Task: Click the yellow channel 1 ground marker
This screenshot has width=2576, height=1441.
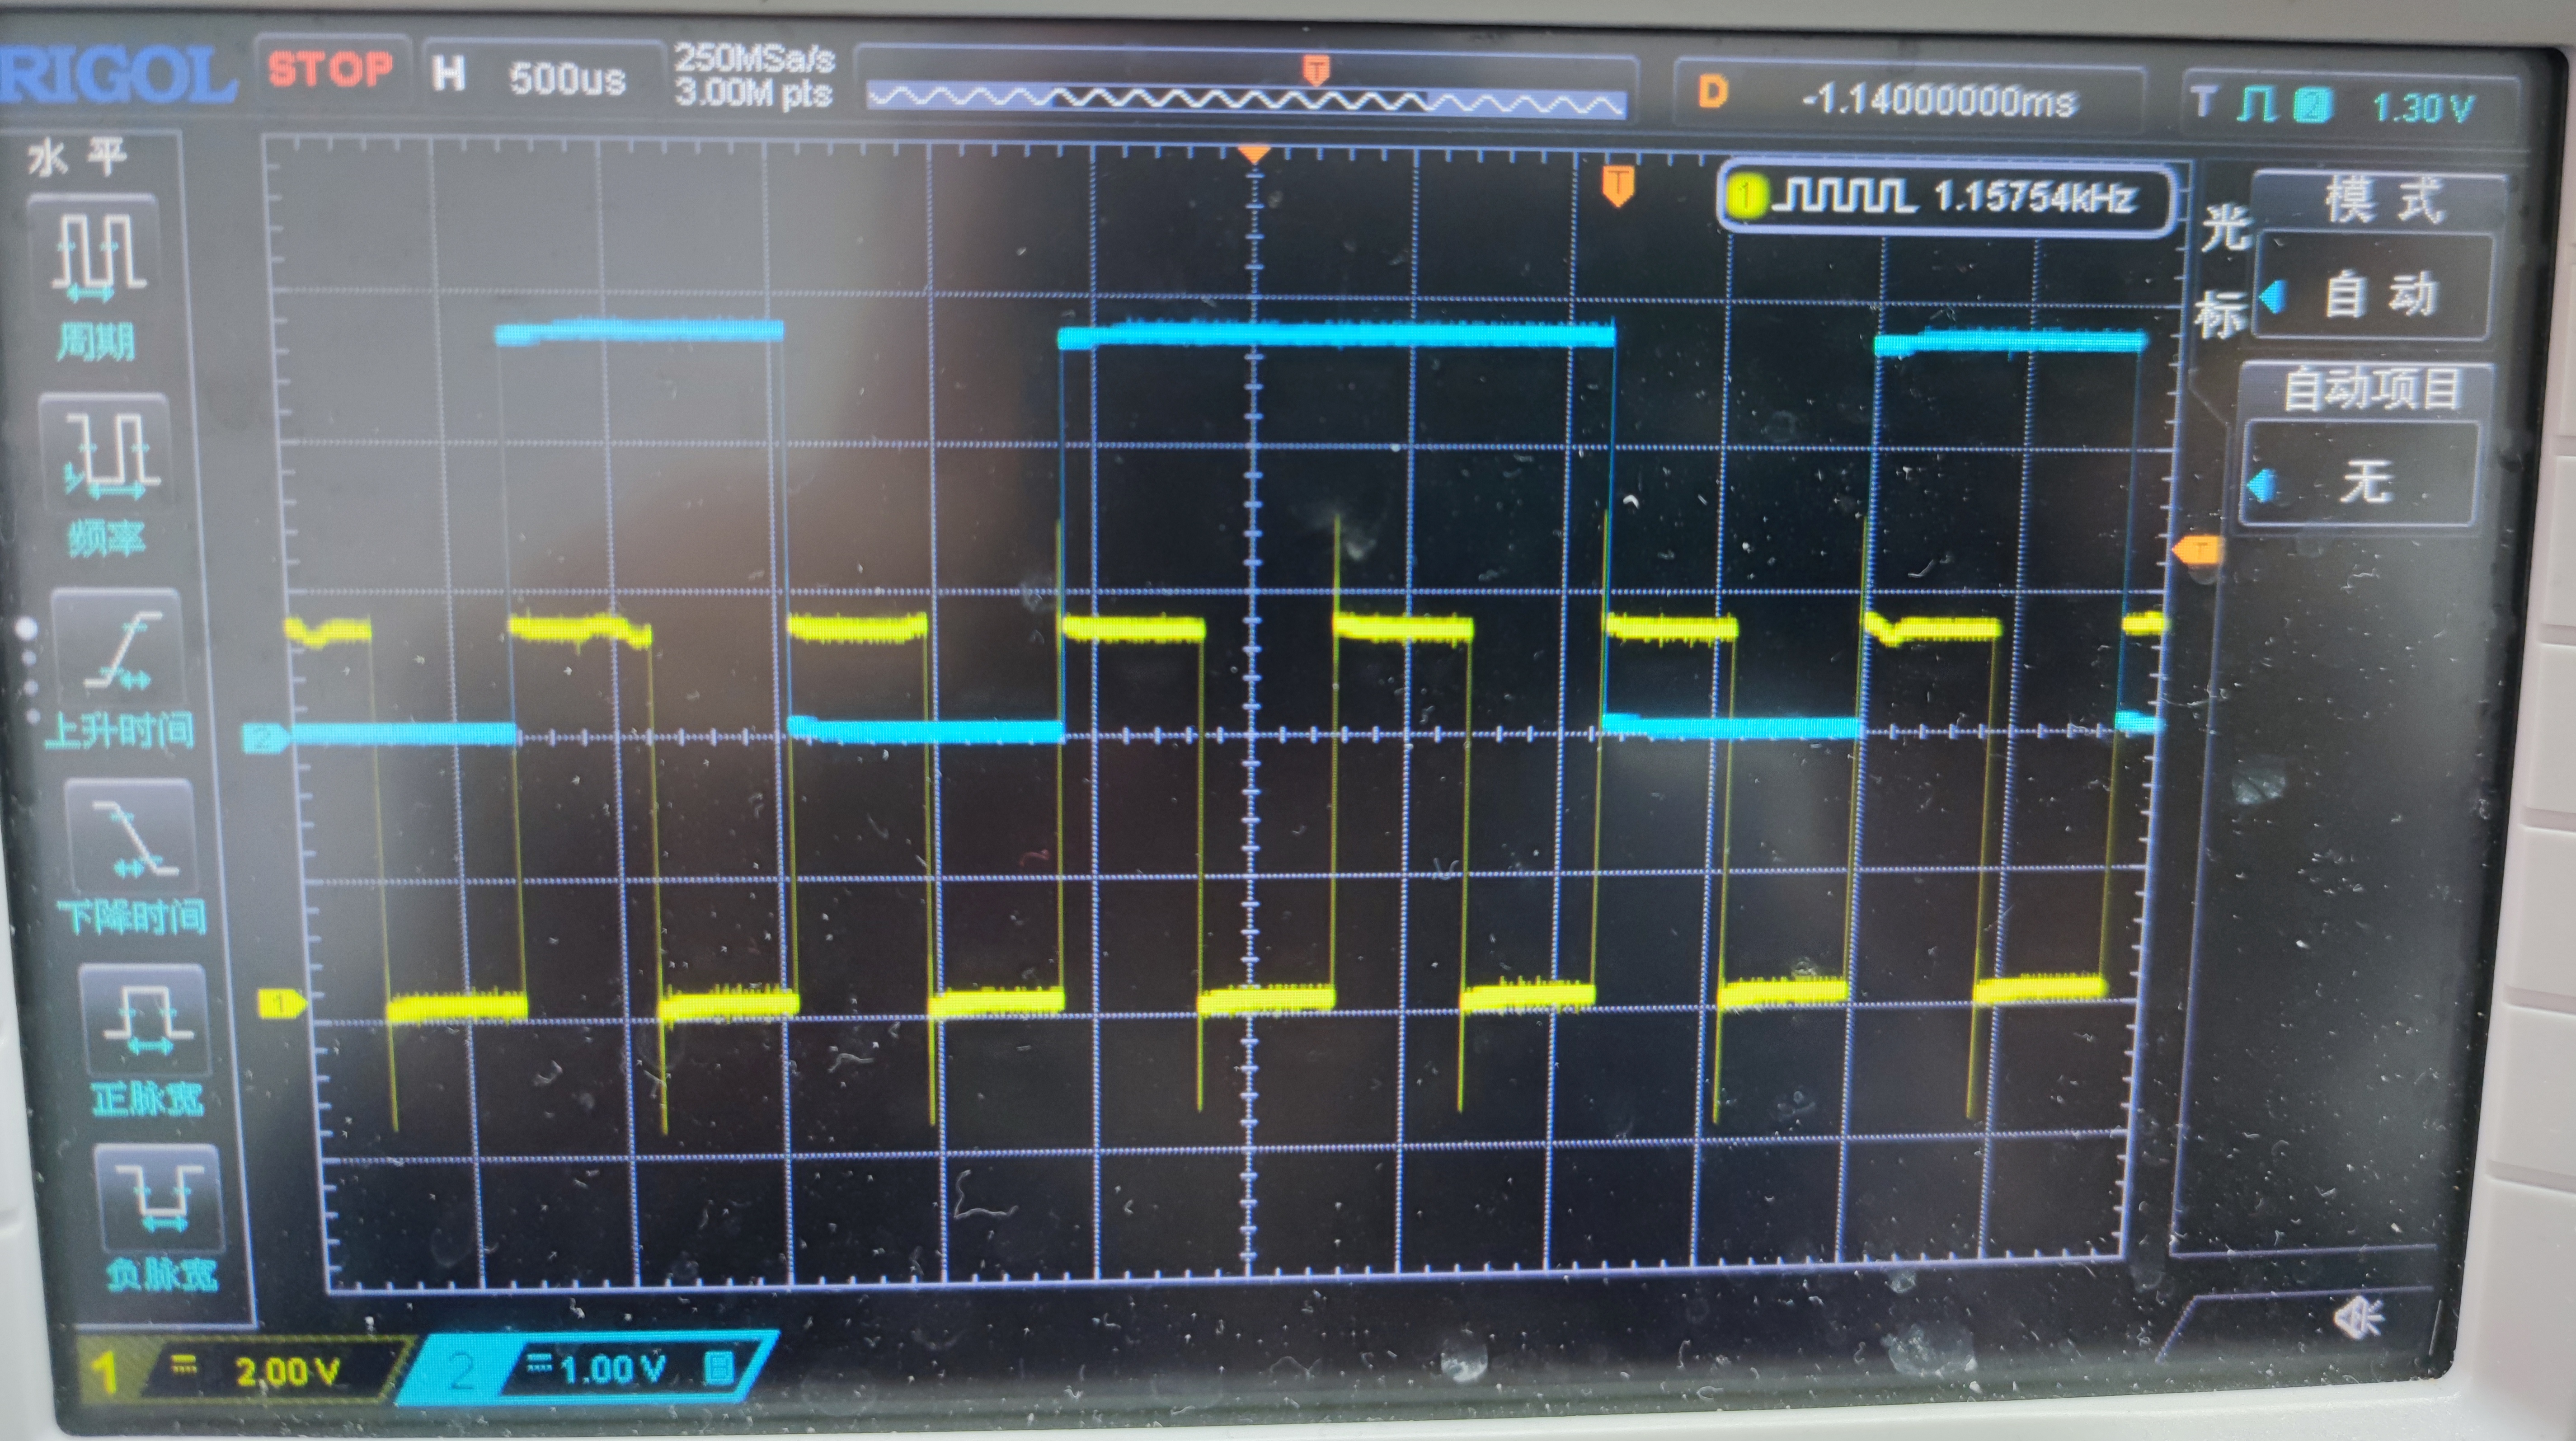Action: coord(281,1003)
